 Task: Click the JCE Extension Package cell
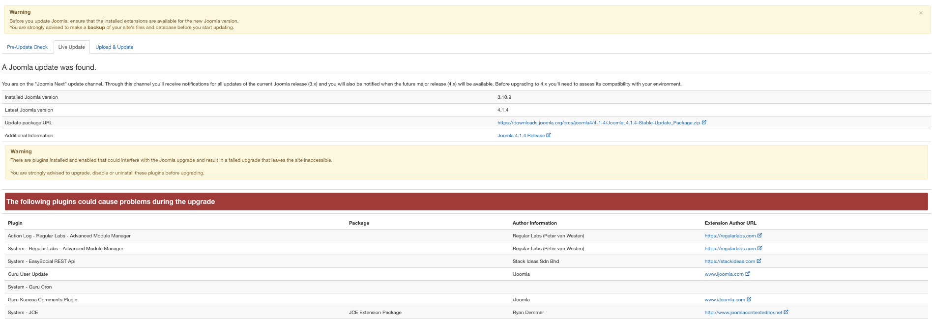(375, 313)
